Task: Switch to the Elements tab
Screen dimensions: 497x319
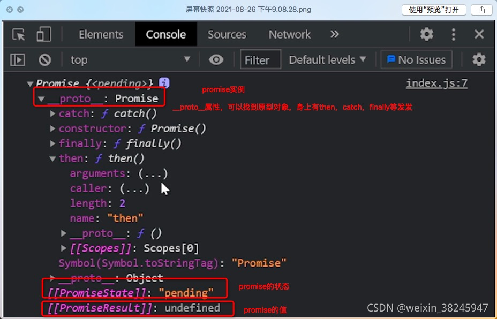Action: [x=101, y=34]
